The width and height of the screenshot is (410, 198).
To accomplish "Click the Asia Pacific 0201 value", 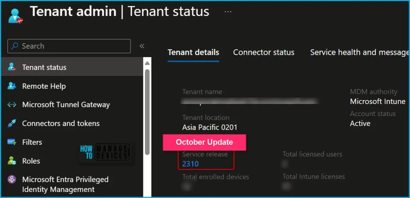I will [210, 128].
